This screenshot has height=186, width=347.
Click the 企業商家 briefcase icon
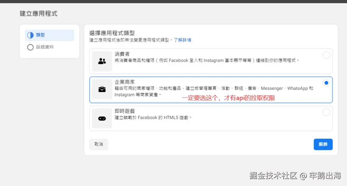click(x=102, y=89)
